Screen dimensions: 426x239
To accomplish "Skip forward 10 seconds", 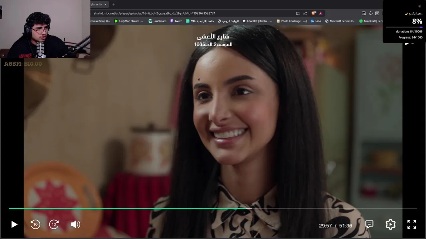I will tap(54, 224).
